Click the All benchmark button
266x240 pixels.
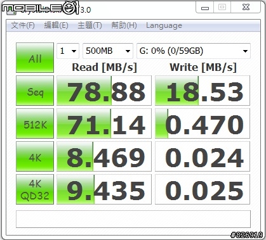coord(35,58)
